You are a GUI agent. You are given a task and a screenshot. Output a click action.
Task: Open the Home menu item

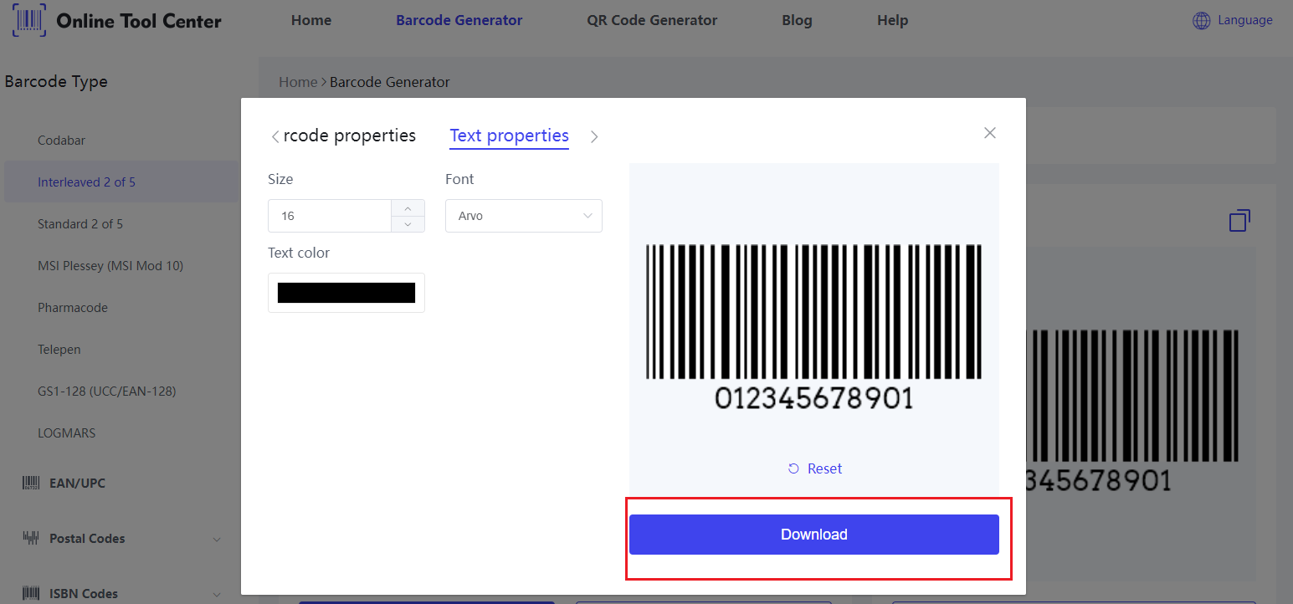click(311, 20)
